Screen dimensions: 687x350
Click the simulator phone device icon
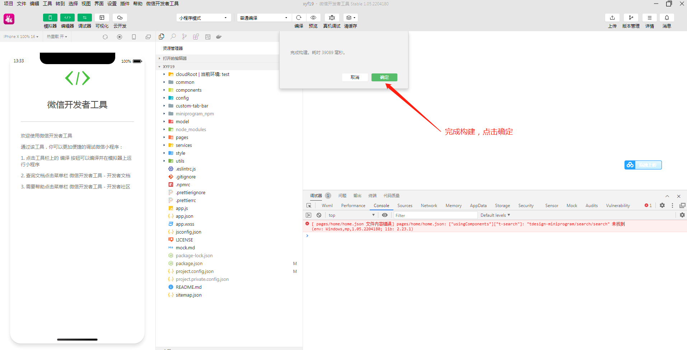click(134, 37)
